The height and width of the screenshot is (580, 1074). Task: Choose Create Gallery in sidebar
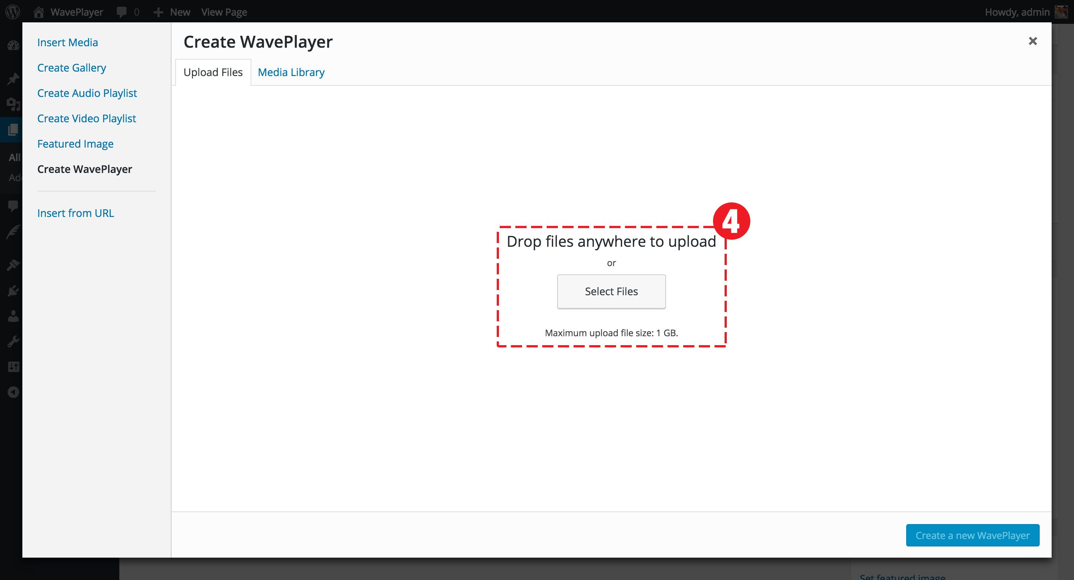(x=71, y=67)
